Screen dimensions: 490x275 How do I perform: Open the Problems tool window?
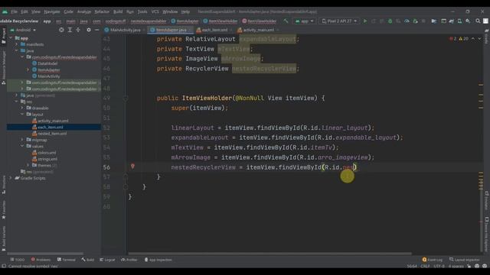click(x=41, y=260)
